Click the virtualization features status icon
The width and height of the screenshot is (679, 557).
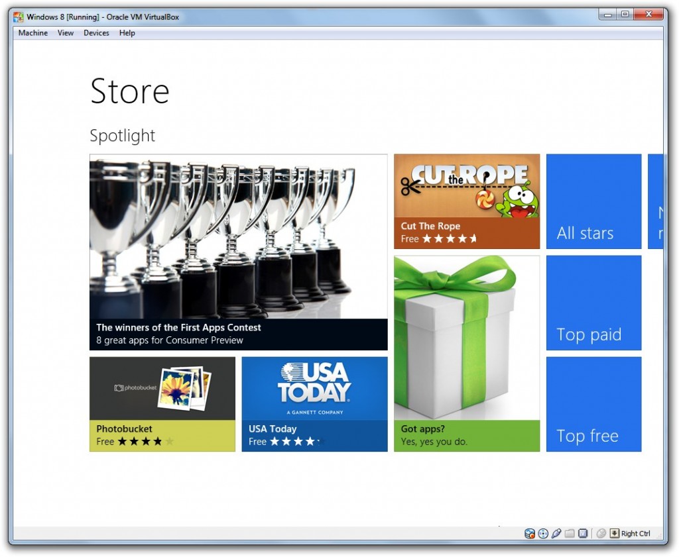(x=582, y=533)
